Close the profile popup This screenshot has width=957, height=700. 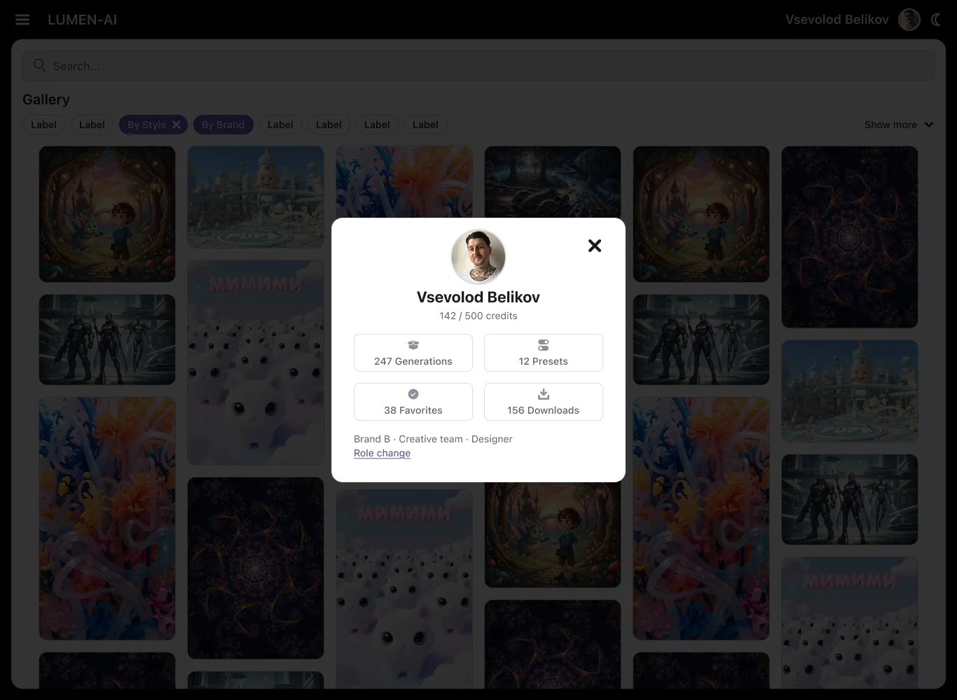[x=595, y=246]
